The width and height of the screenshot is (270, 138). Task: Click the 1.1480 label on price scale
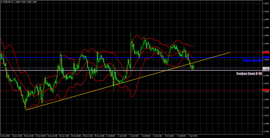266,28
